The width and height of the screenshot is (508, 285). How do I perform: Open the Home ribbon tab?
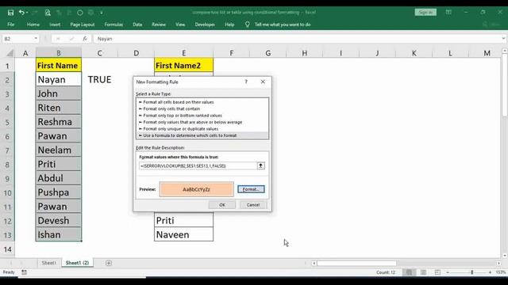click(x=33, y=25)
